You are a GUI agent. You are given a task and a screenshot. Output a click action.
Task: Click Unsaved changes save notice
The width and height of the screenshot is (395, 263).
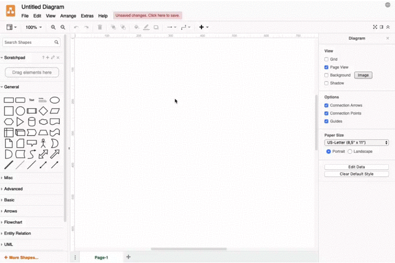(148, 15)
